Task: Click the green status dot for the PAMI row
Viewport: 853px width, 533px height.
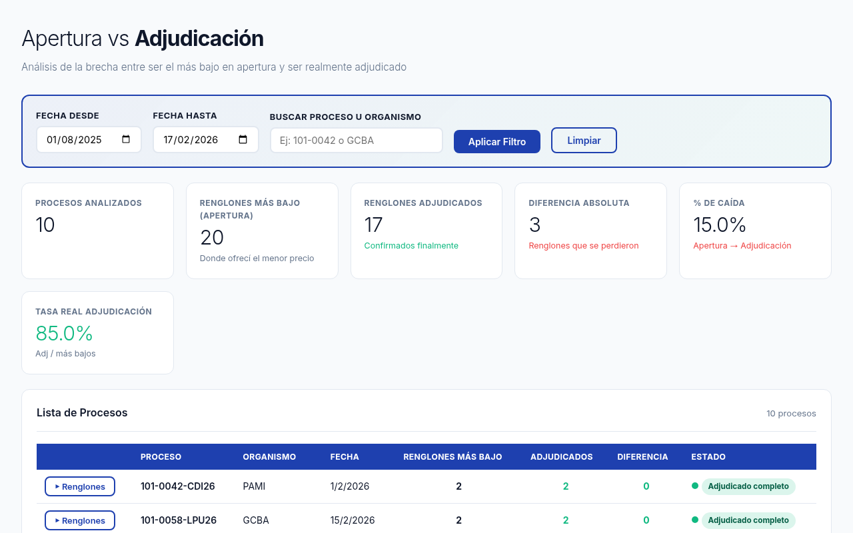Action: pyautogui.click(x=694, y=486)
